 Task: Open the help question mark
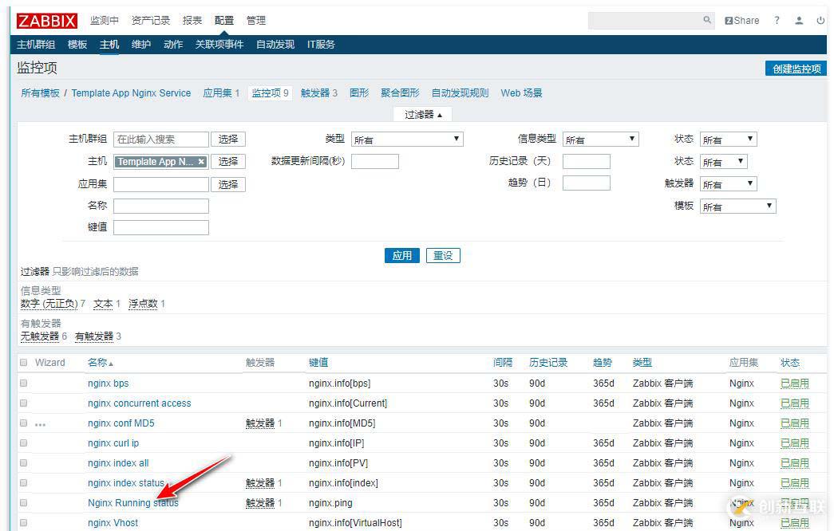777,20
